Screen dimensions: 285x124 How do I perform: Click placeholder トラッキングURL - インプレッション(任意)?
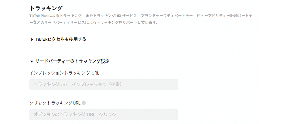tap(77, 84)
